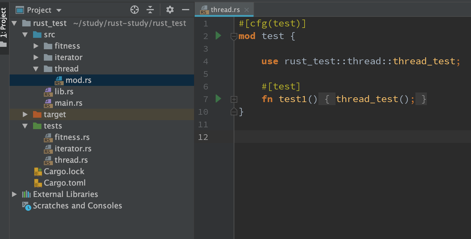Click the mod.rs Rust file icon
The height and width of the screenshot is (239, 471).
pyautogui.click(x=59, y=80)
